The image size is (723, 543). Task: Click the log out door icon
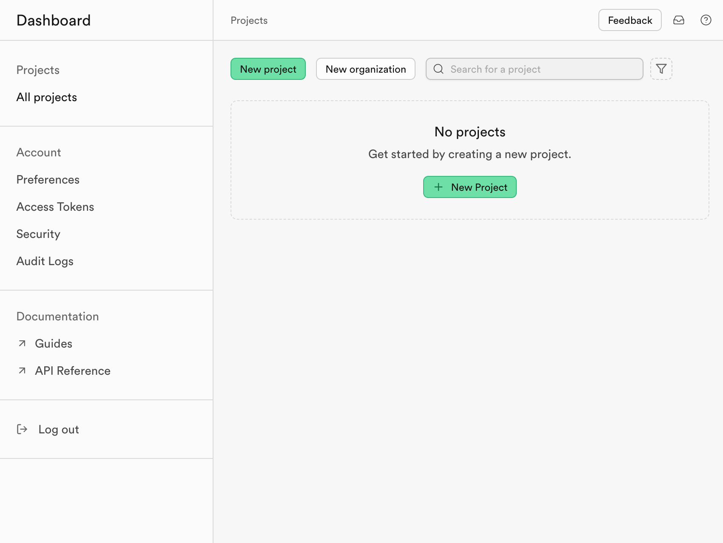point(22,429)
